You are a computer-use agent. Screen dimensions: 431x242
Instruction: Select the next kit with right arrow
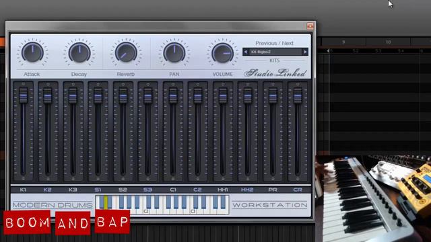pos(305,52)
